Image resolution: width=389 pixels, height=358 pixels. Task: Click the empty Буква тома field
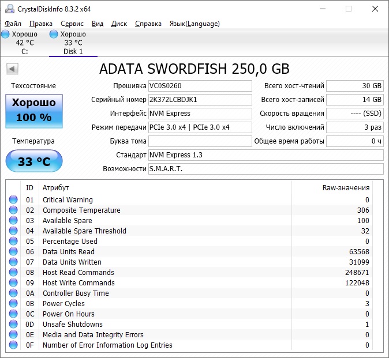click(200, 141)
